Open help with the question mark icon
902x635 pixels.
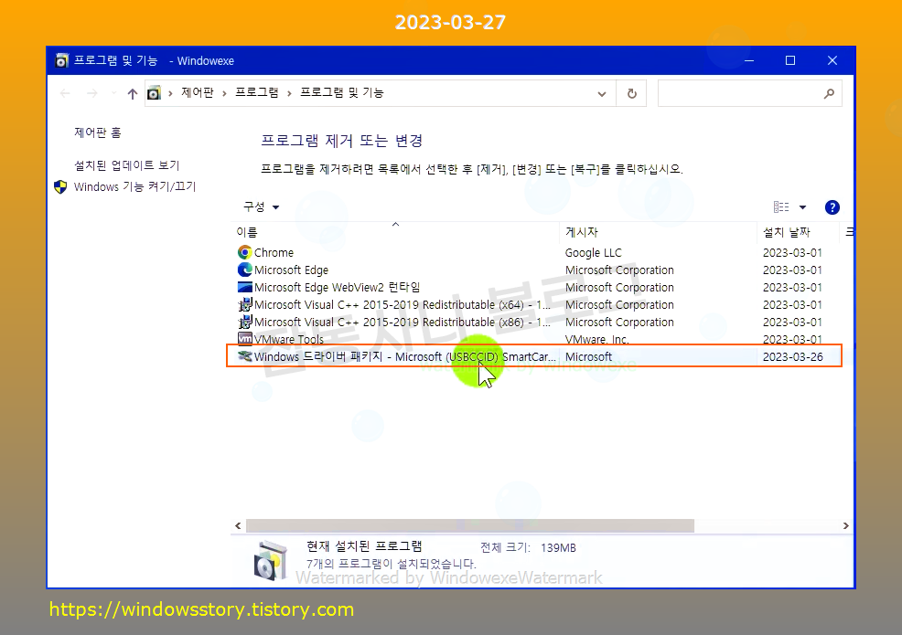click(832, 207)
